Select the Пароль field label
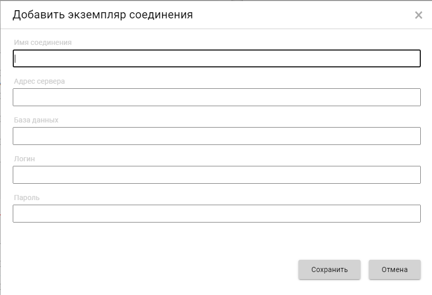The height and width of the screenshot is (295, 432). click(x=27, y=198)
